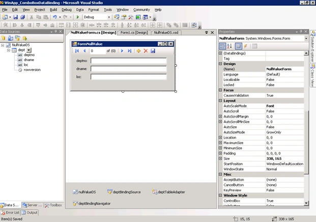
Task: Toggle the Properties view button
Action: pyautogui.click(x=238, y=46)
